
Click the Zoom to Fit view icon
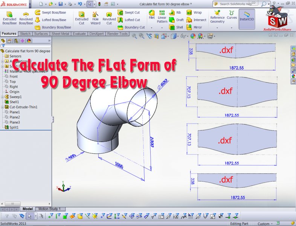[x=134, y=36]
